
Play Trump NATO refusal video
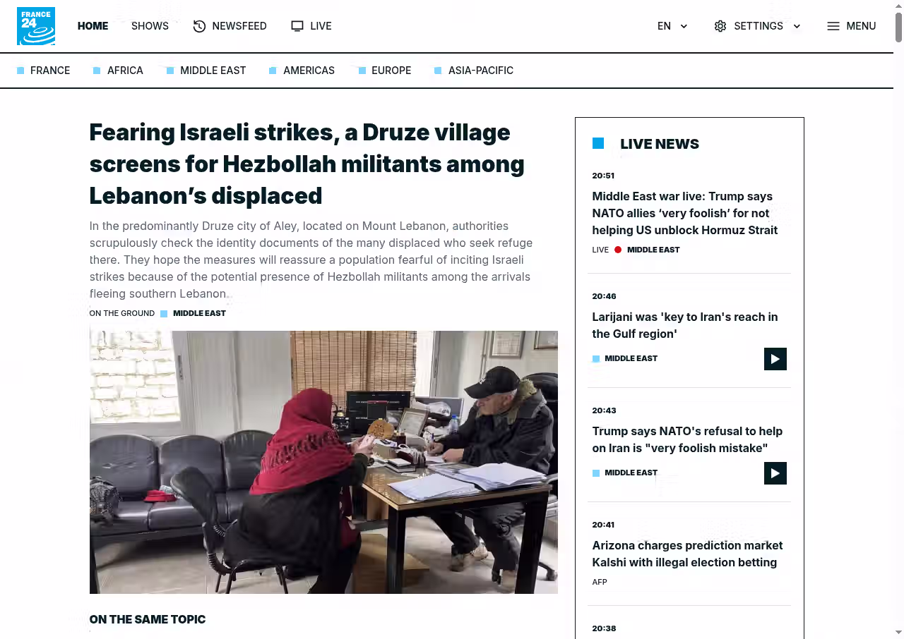[775, 473]
